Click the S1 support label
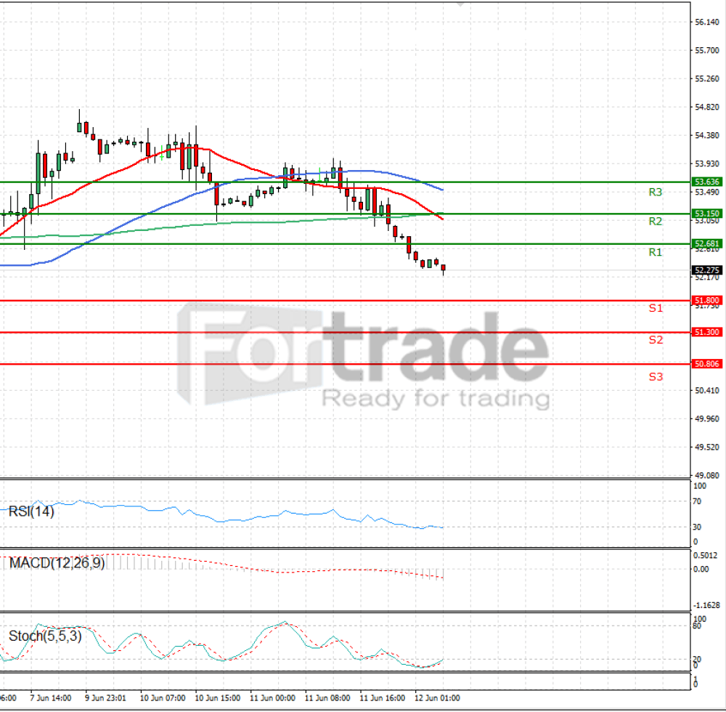 [656, 308]
